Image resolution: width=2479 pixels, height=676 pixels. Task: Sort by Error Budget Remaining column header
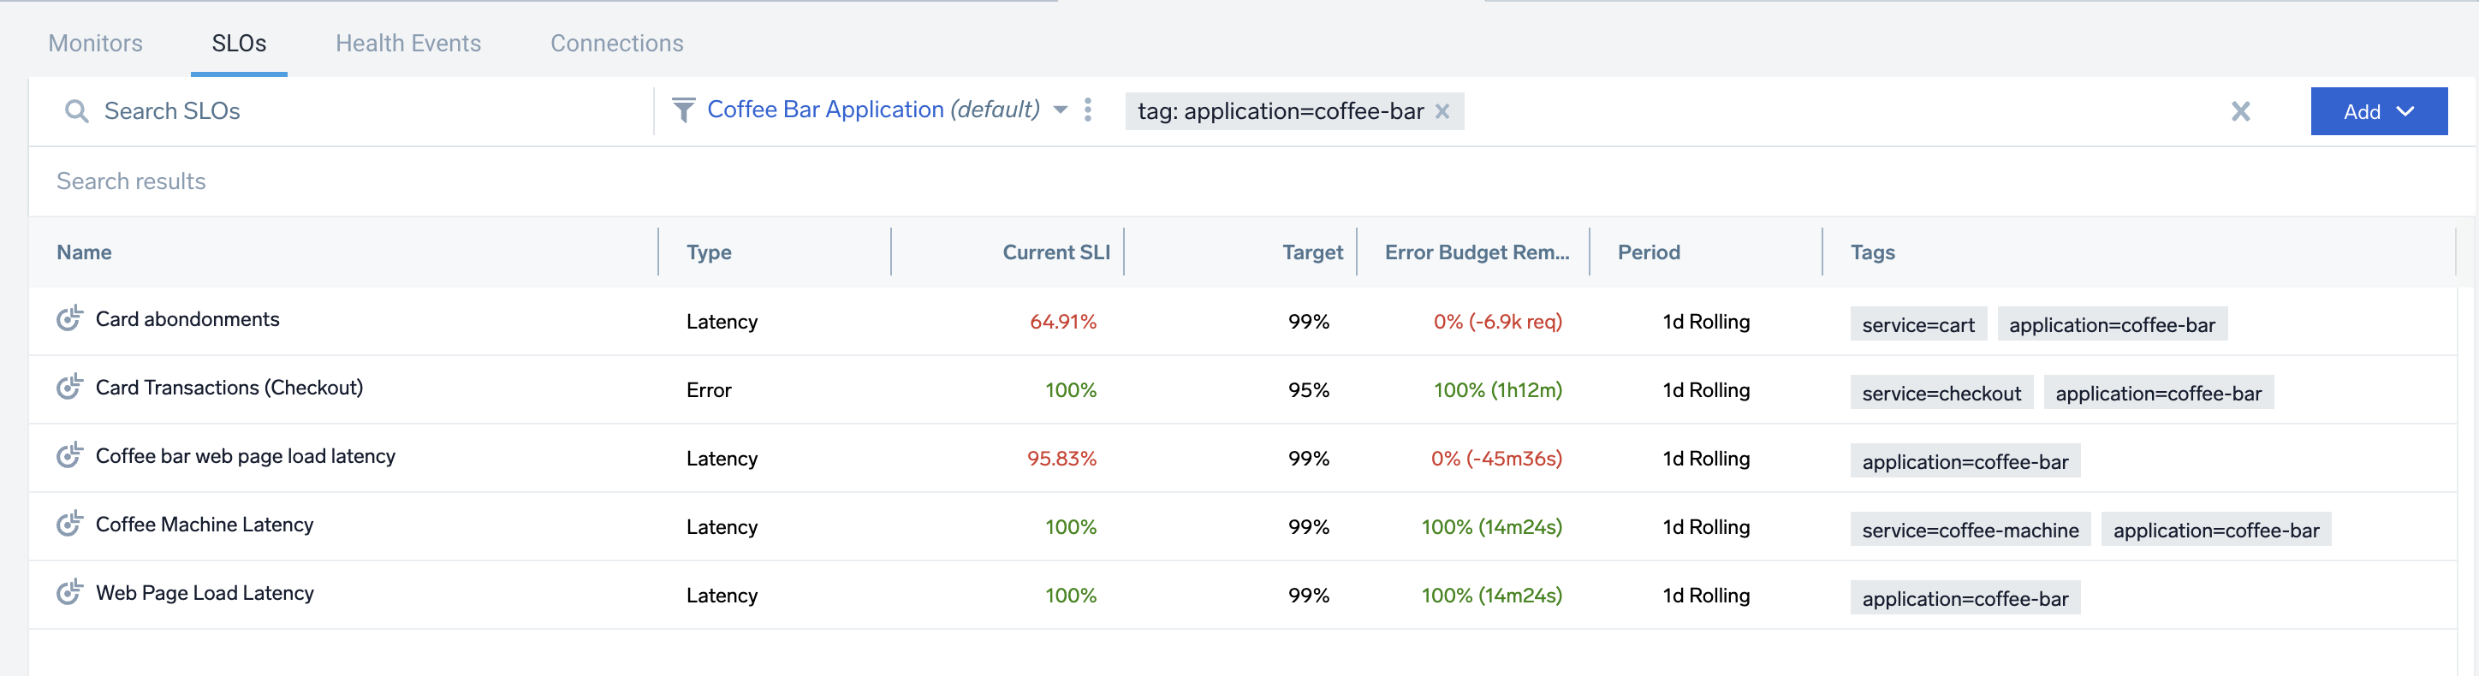point(1477,252)
